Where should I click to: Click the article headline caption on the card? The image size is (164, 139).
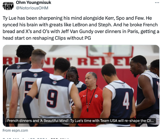pos(81,121)
